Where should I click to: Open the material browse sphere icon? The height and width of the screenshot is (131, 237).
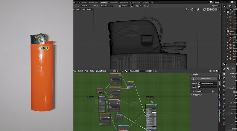tap(126, 71)
